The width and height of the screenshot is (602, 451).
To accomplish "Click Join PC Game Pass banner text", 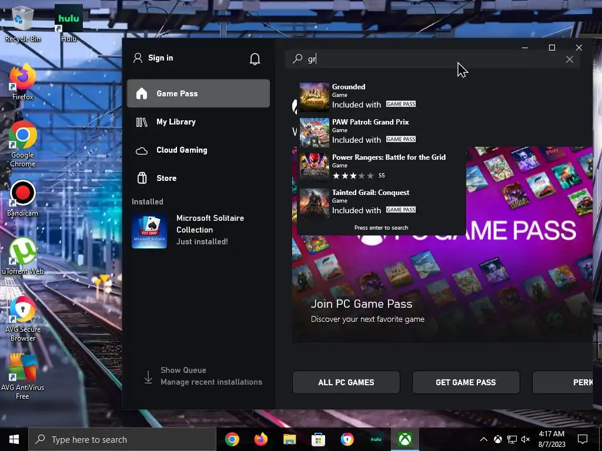I will 362,304.
